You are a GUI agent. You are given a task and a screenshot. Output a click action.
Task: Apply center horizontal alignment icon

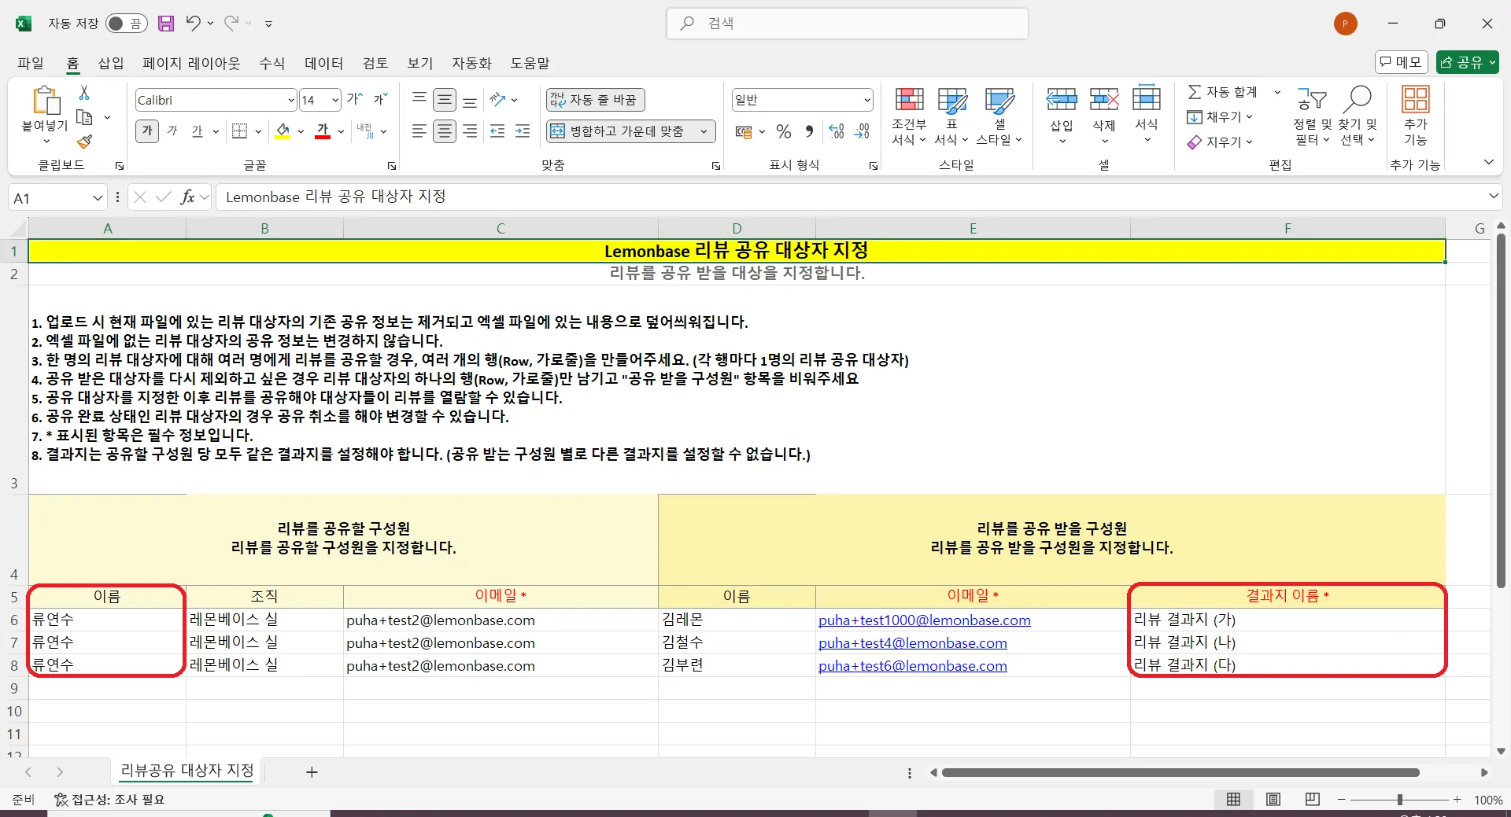pos(445,131)
